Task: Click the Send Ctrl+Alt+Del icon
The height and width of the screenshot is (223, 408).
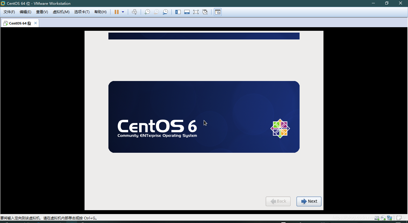Action: pyautogui.click(x=134, y=12)
